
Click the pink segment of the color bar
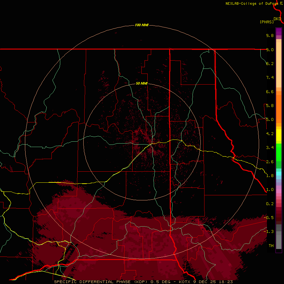[279, 191]
